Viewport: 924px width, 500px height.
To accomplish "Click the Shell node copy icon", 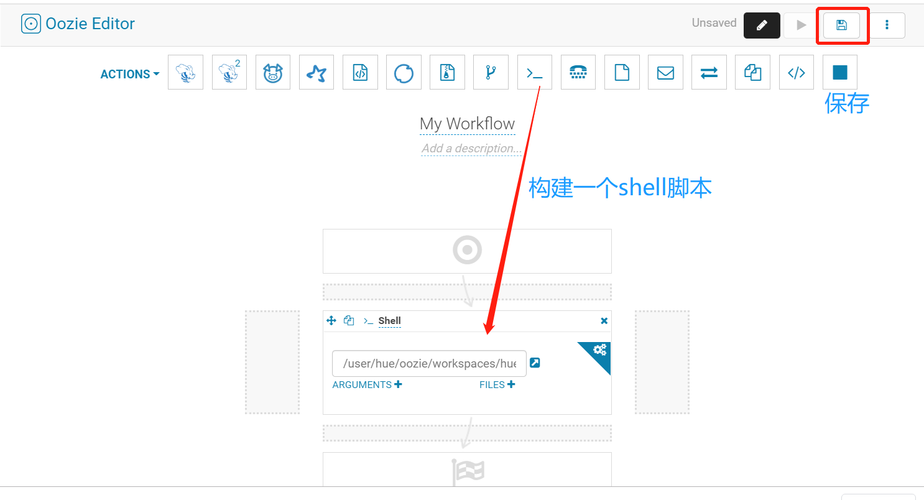I will (x=349, y=321).
